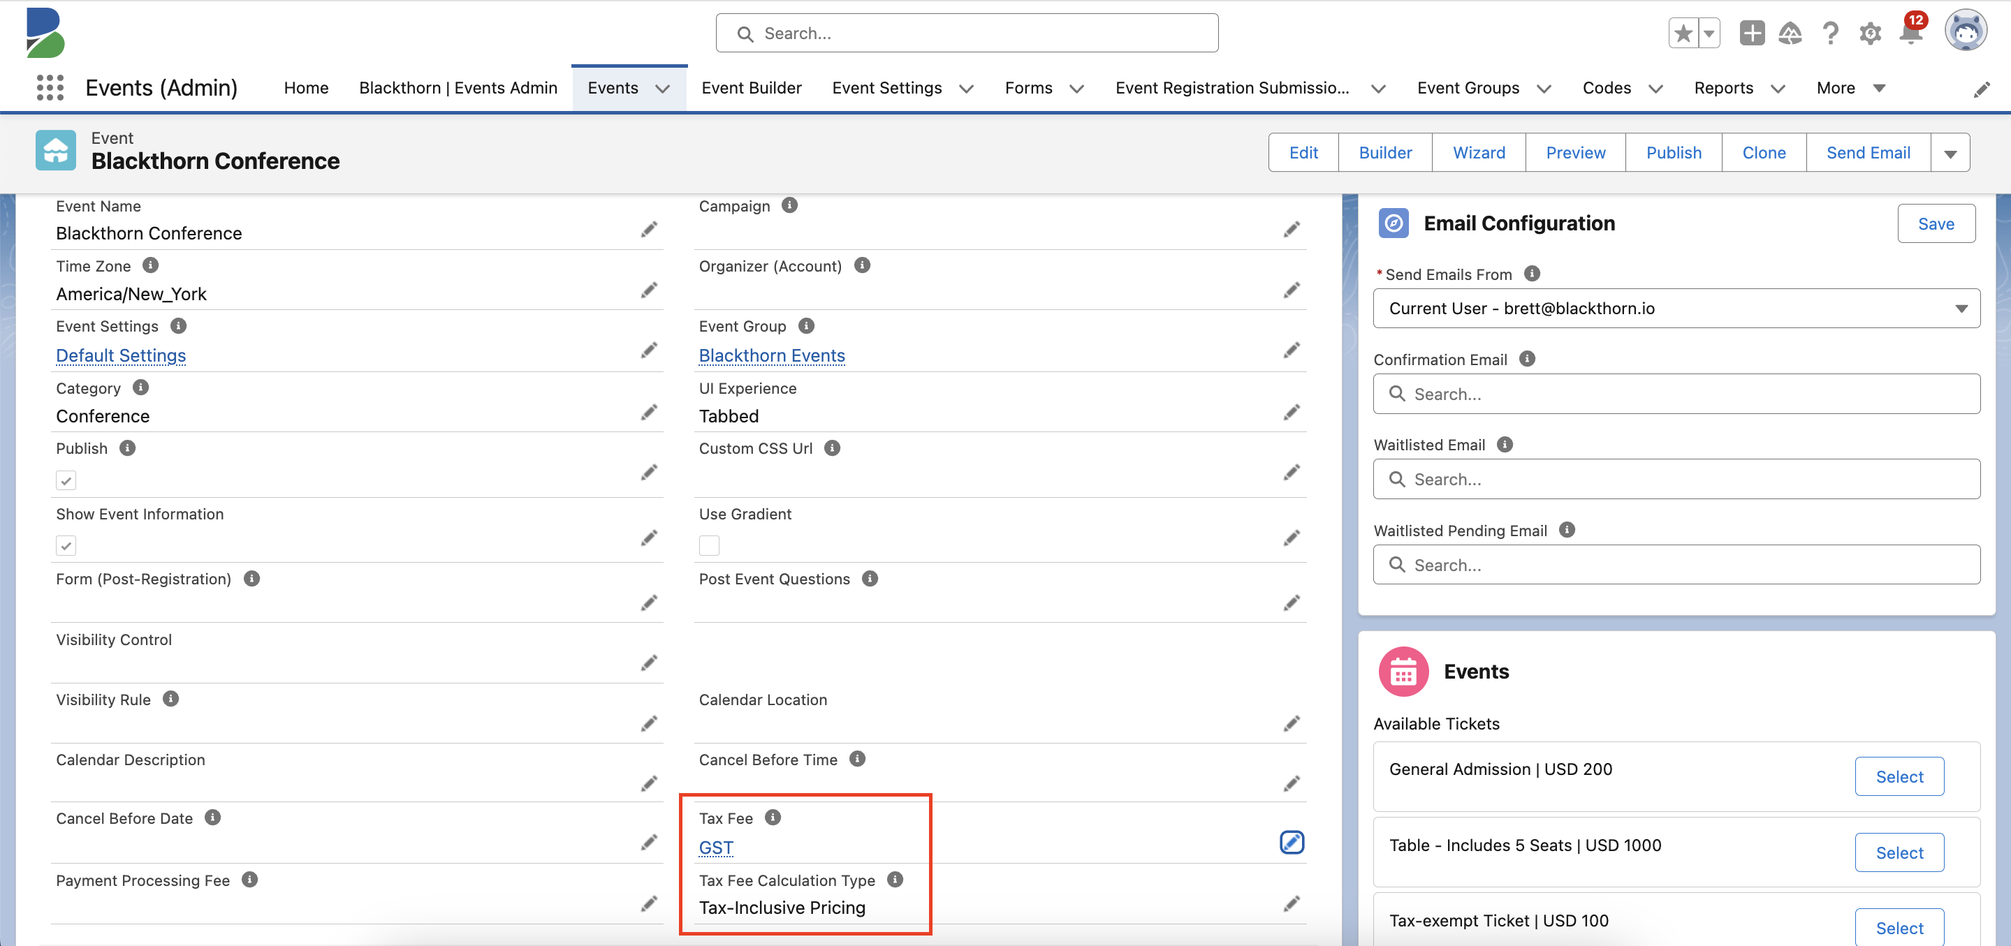Edit the Event Group field pencil
2011x946 pixels.
coord(1292,350)
